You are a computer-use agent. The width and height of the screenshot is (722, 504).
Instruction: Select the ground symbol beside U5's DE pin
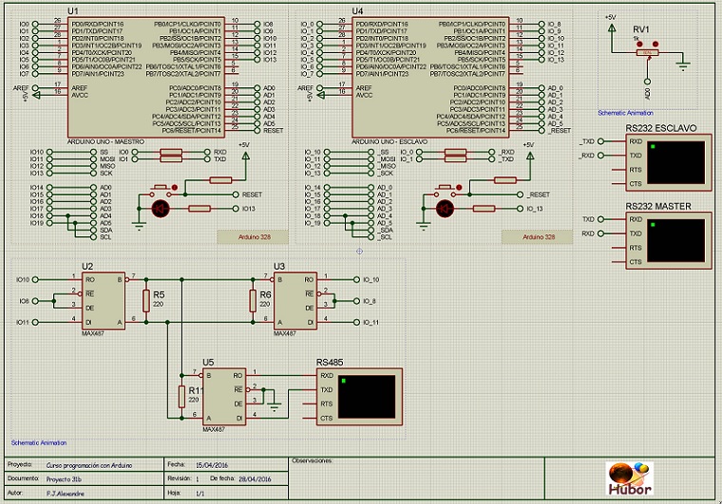click(x=274, y=406)
